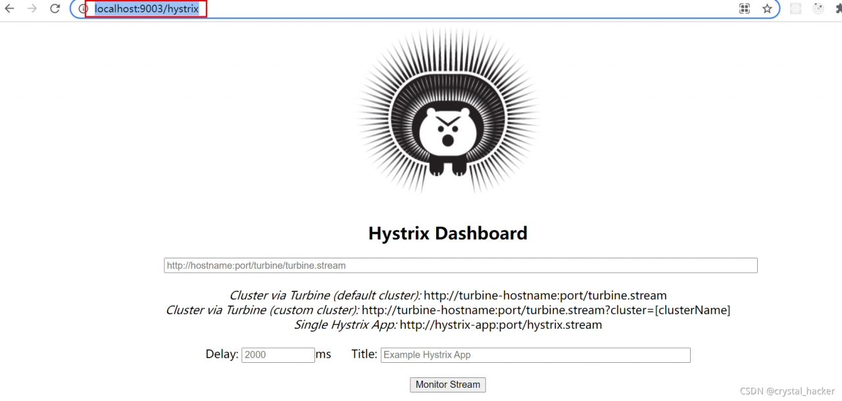Open the QR code icon in address bar
The image size is (842, 401).
(745, 9)
